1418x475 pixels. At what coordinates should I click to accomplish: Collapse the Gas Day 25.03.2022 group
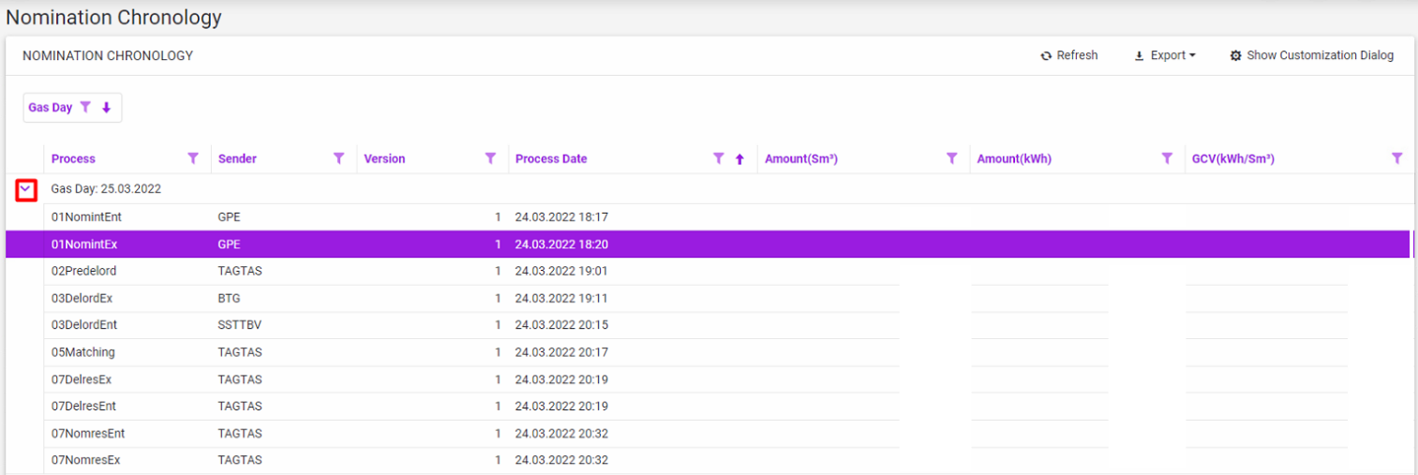click(x=26, y=189)
